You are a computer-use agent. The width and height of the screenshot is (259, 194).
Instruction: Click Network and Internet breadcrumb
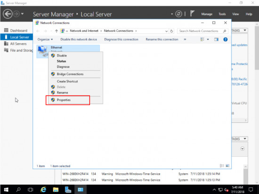pyautogui.click(x=84, y=31)
